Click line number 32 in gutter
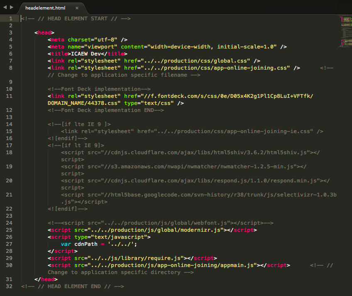The image size is (352, 296). tap(9, 286)
